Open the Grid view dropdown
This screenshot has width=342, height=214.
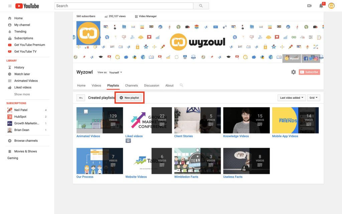click(313, 98)
